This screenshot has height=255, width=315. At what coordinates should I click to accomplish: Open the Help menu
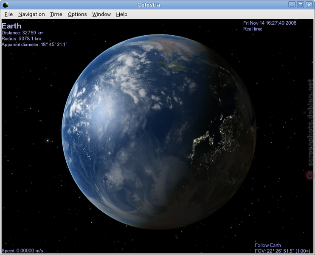pyautogui.click(x=121, y=14)
